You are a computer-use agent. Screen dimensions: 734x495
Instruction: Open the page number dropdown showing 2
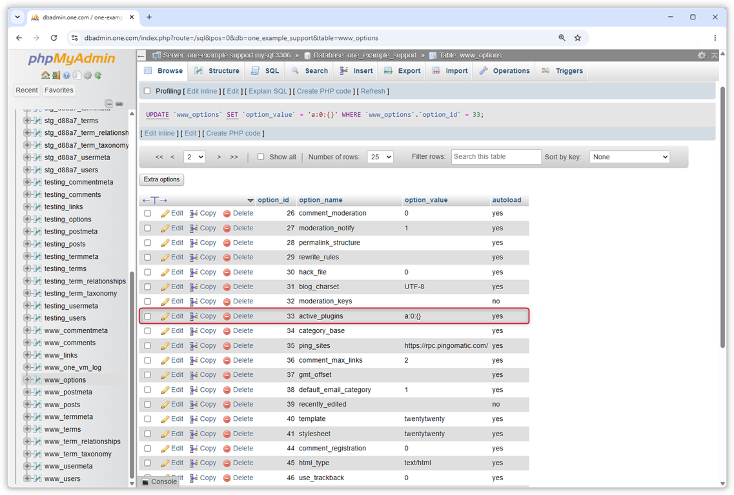point(195,157)
